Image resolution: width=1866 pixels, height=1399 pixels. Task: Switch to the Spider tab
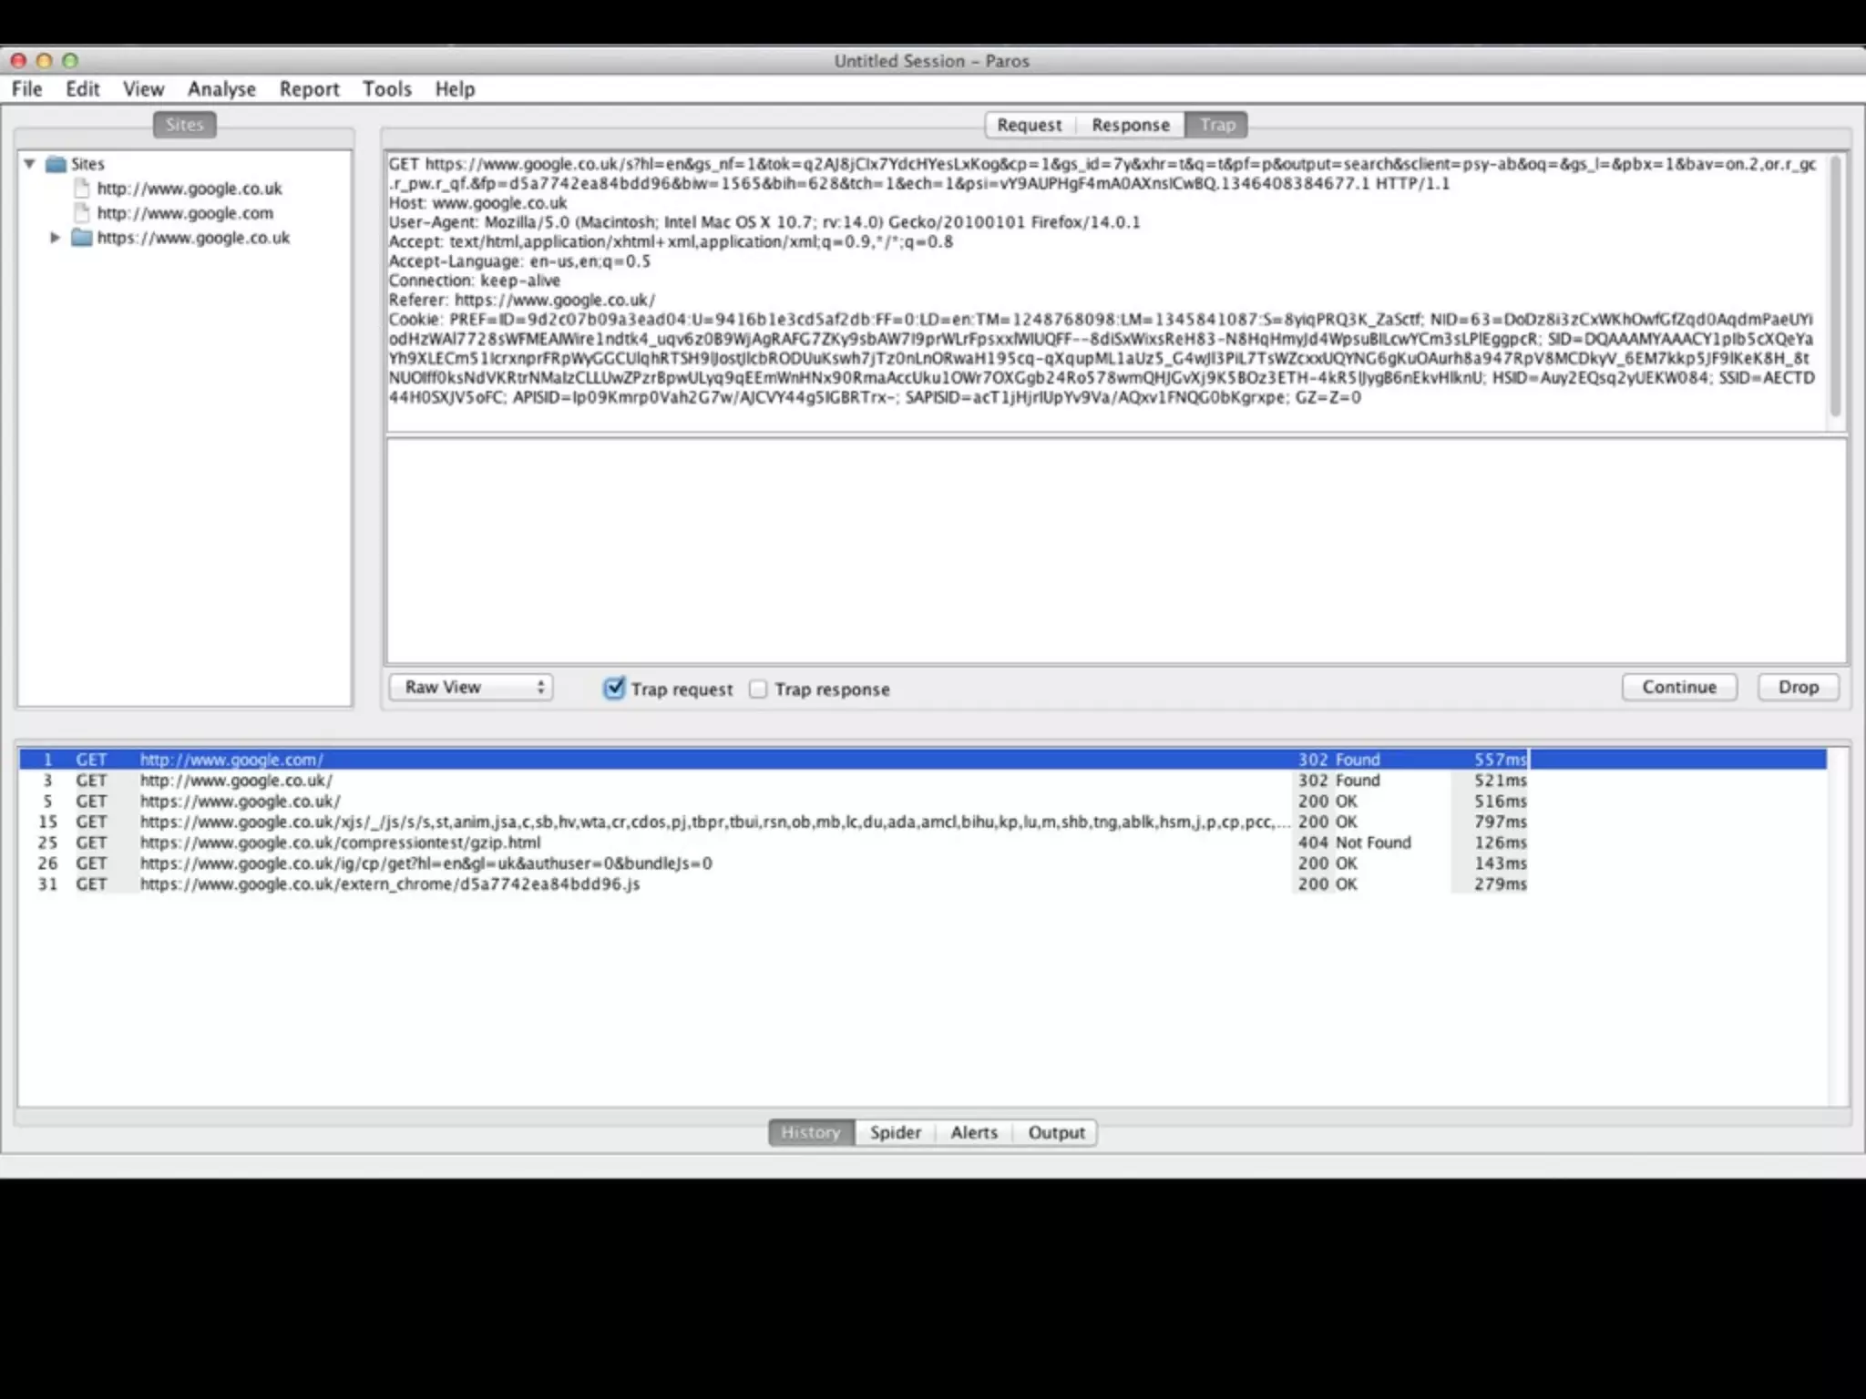(x=895, y=1132)
